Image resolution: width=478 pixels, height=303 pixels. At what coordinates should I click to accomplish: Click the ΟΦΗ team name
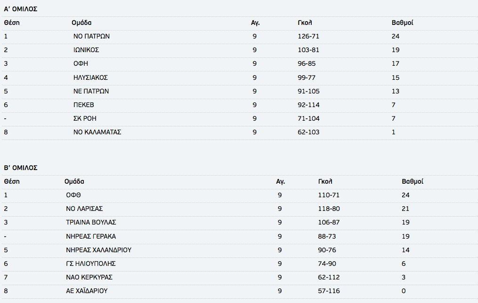[x=81, y=63]
